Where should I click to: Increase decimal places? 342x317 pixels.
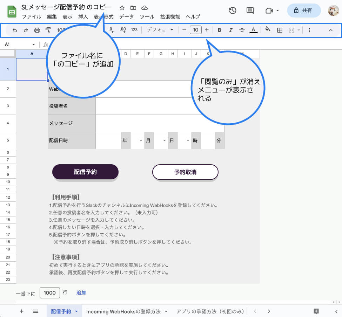tap(123, 30)
